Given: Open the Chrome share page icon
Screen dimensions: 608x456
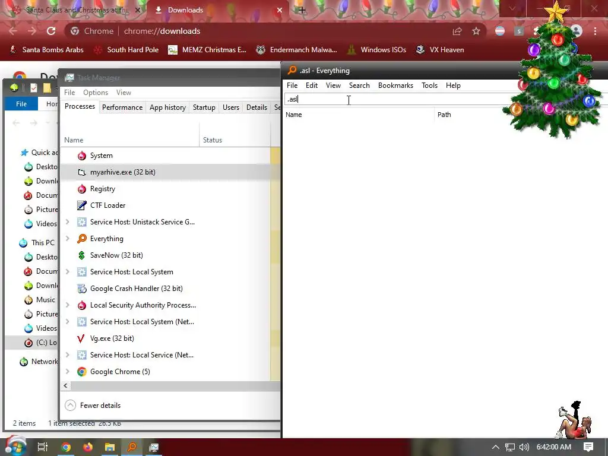Looking at the screenshot, I should pos(457,31).
